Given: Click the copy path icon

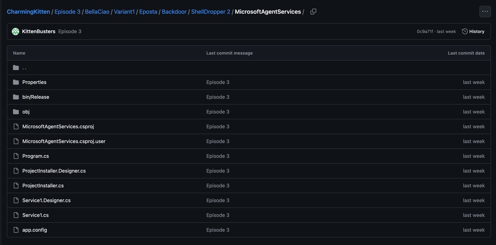Looking at the screenshot, I should click(x=313, y=12).
